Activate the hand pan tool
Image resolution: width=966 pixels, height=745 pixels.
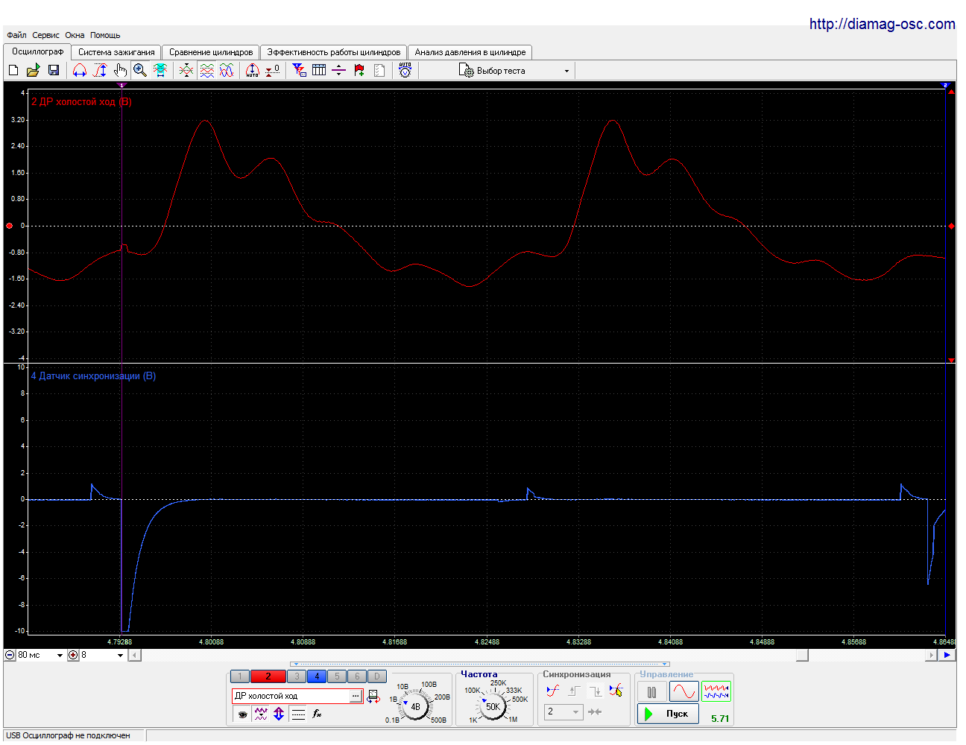click(120, 70)
